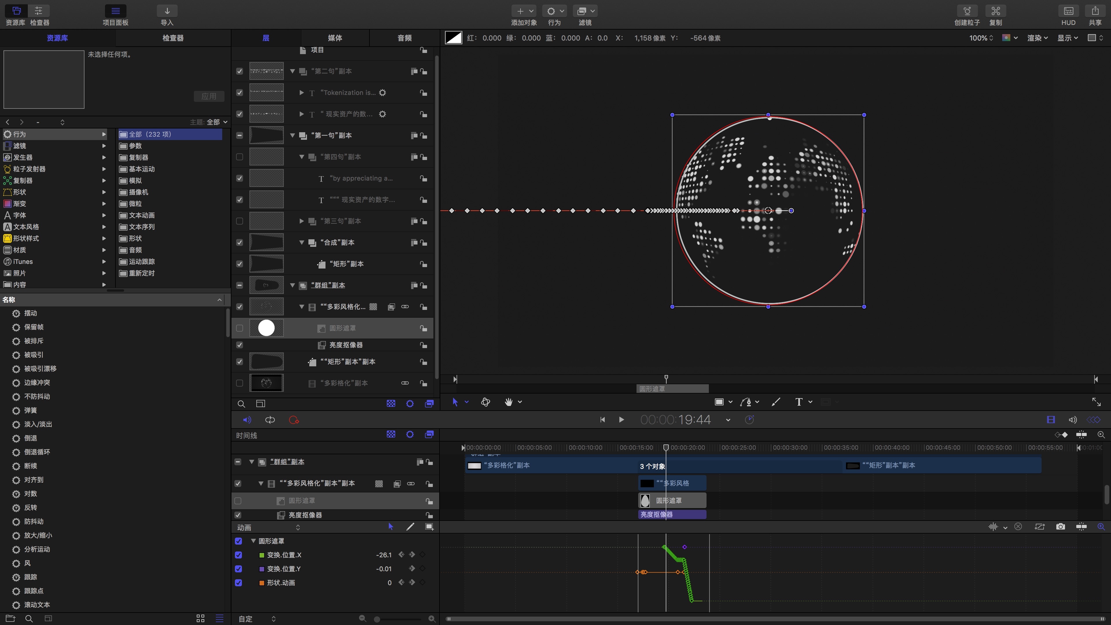The height and width of the screenshot is (625, 1111).
Task: Open the 滤镜 library category
Action: click(20, 146)
